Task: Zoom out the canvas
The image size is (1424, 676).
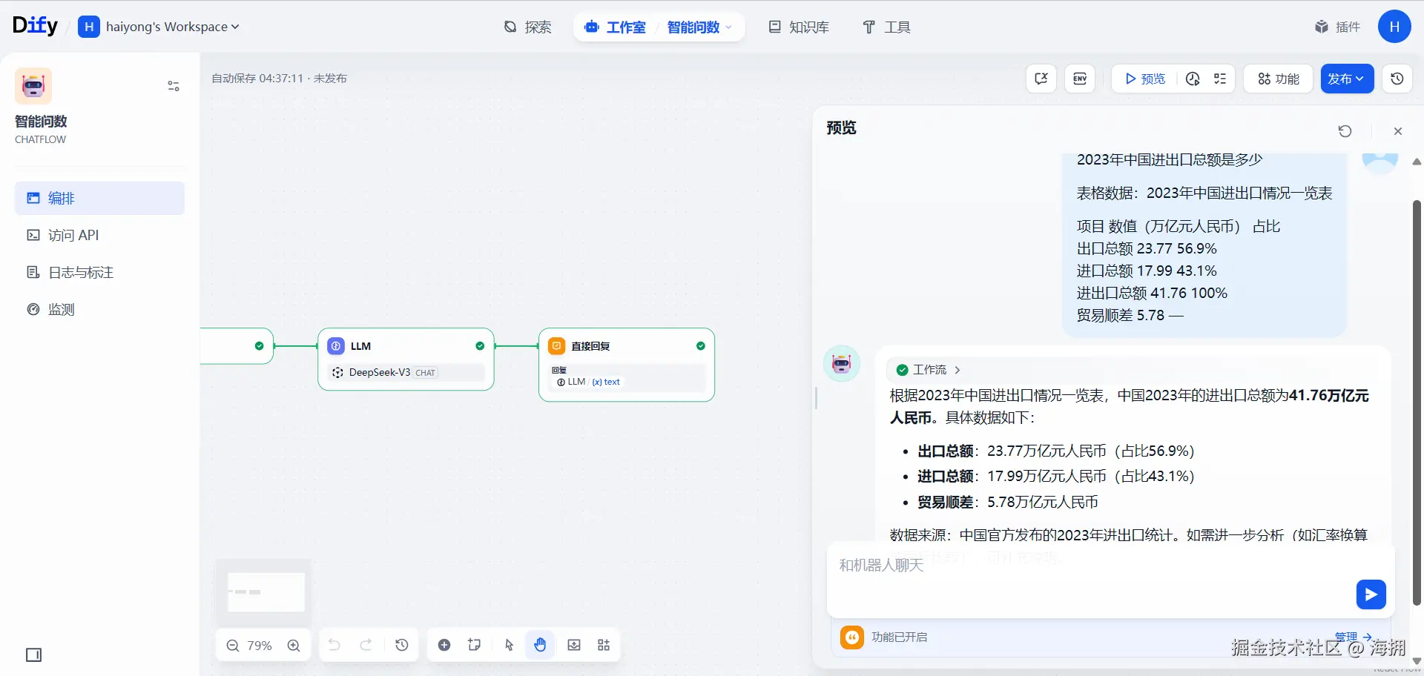Action: (x=233, y=646)
